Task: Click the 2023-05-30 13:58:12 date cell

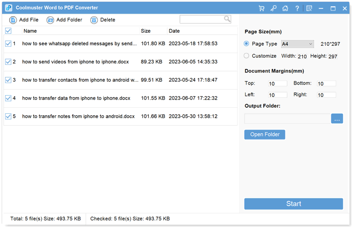Action: 193,116
